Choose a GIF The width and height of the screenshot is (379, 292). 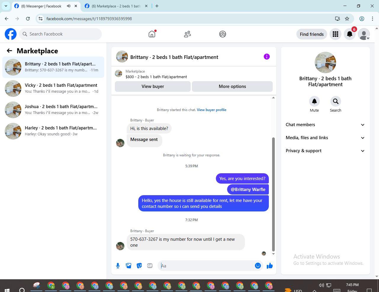point(150,266)
